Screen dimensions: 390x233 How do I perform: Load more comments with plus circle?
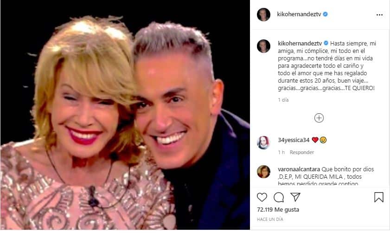tap(319, 118)
